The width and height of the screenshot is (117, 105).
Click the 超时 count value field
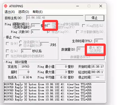(x=24, y=72)
